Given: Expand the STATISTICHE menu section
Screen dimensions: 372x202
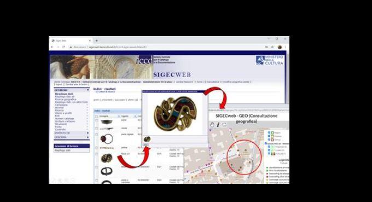Looking at the screenshot, I should [x=88, y=133].
